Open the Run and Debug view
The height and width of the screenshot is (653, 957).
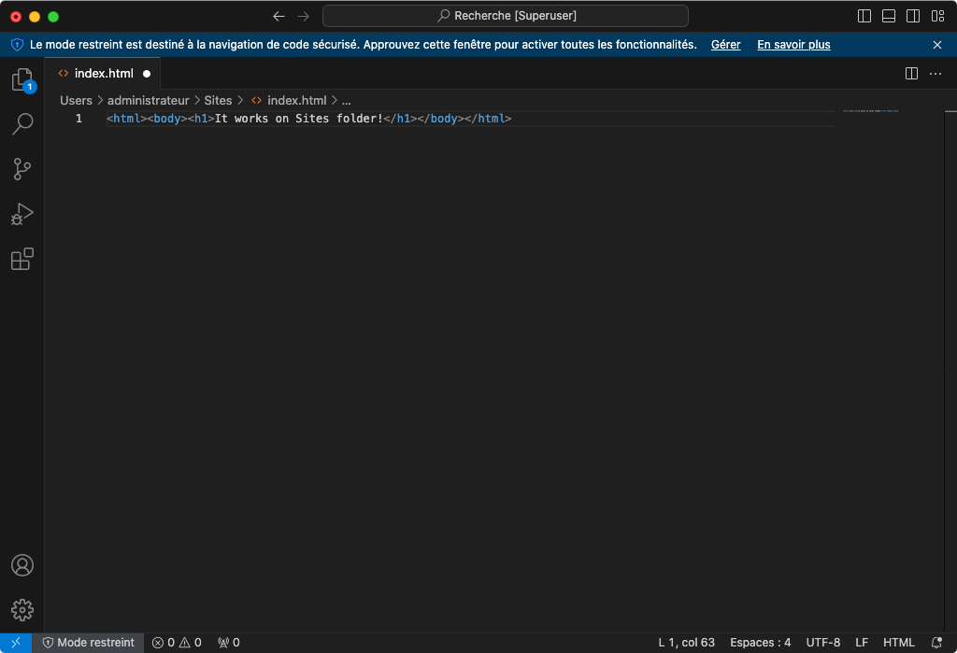[22, 214]
